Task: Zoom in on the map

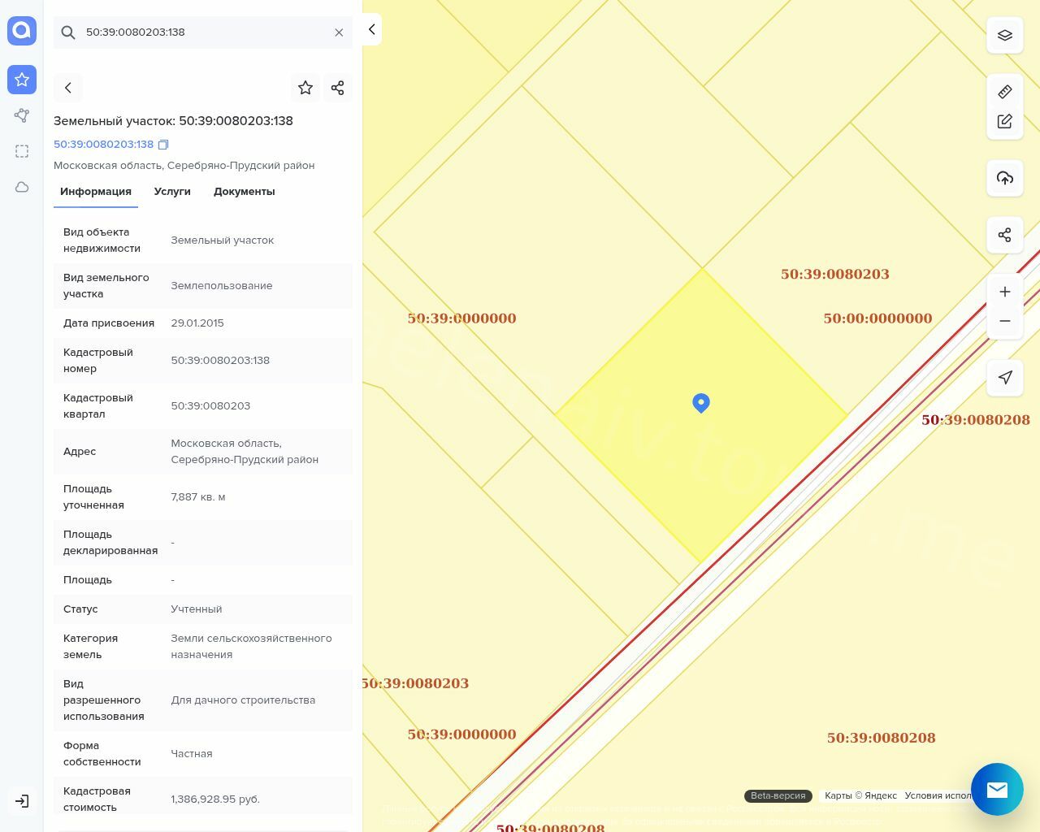Action: [x=1004, y=292]
